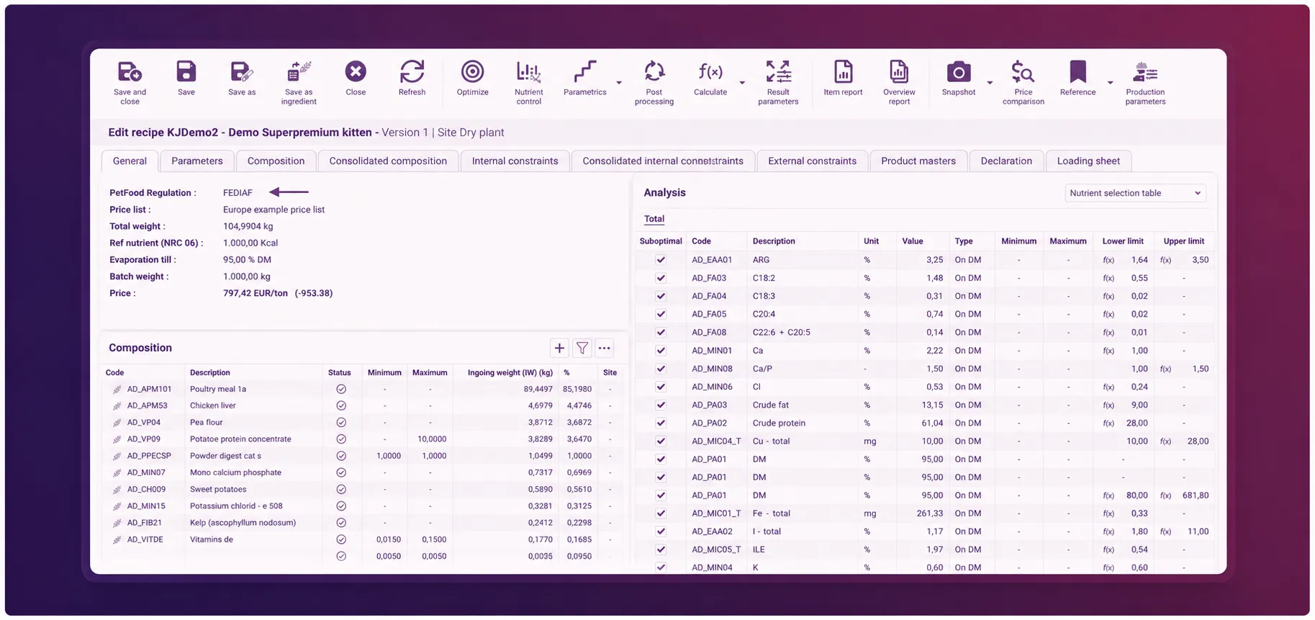Open the Save as option

[242, 72]
